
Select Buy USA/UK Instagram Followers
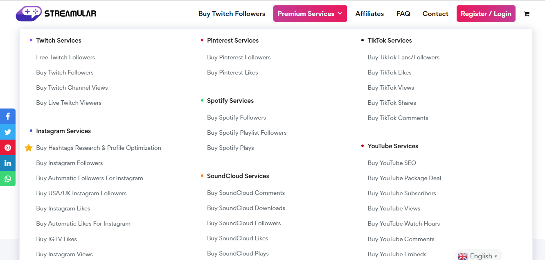point(81,193)
